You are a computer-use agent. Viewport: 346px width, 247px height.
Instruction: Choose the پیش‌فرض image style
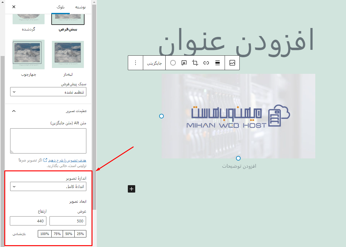tap(68, 22)
